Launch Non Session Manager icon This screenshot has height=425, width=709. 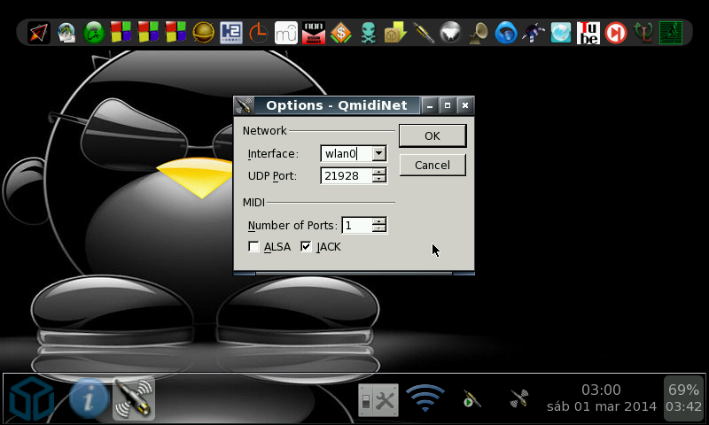click(x=314, y=33)
